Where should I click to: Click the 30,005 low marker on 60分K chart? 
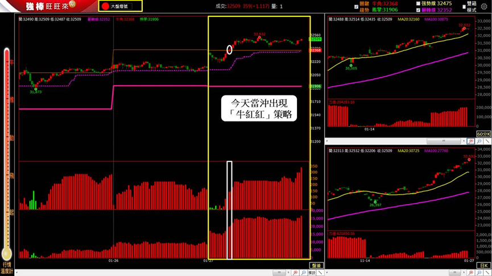pos(351,68)
